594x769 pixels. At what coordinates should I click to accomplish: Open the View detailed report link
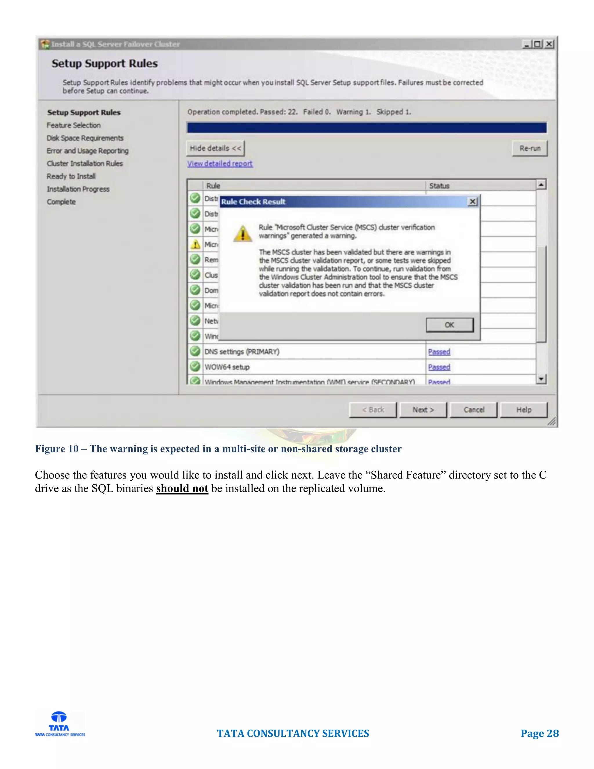[x=220, y=164]
